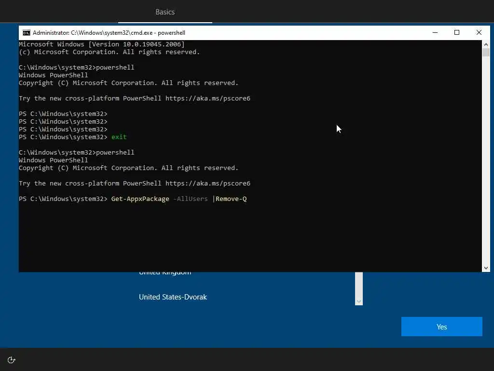Image resolution: width=494 pixels, height=371 pixels.
Task: Maximize the Administrator cmd window
Action: tap(457, 32)
